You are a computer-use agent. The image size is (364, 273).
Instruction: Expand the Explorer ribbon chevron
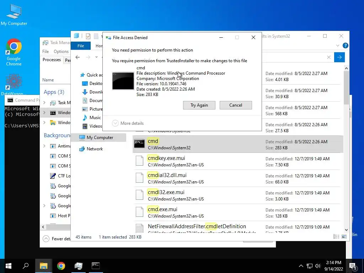pyautogui.click(x=338, y=46)
